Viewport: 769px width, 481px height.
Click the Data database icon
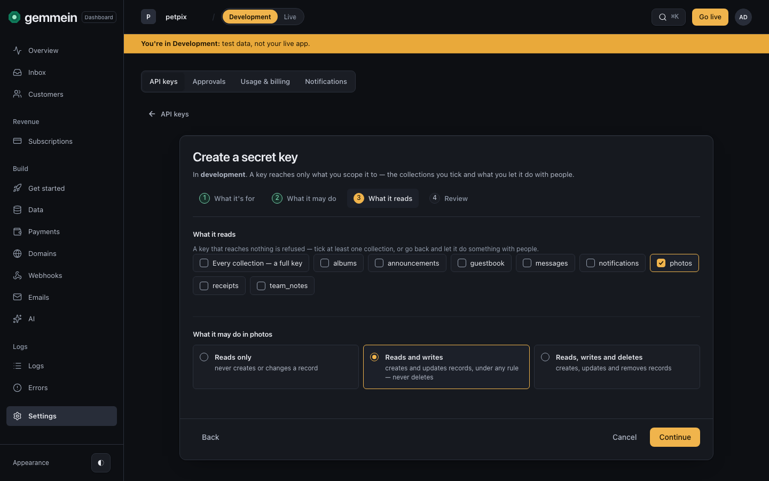tap(18, 210)
